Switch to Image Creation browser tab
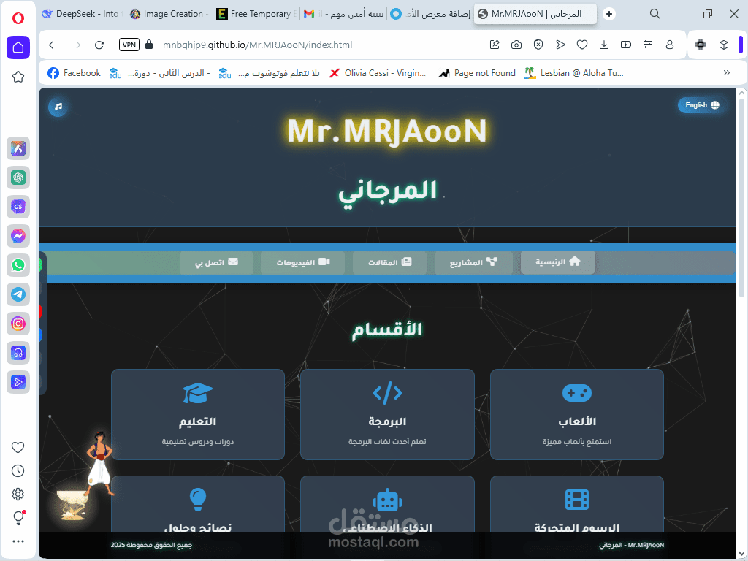This screenshot has height=561, width=748. pyautogui.click(x=169, y=14)
